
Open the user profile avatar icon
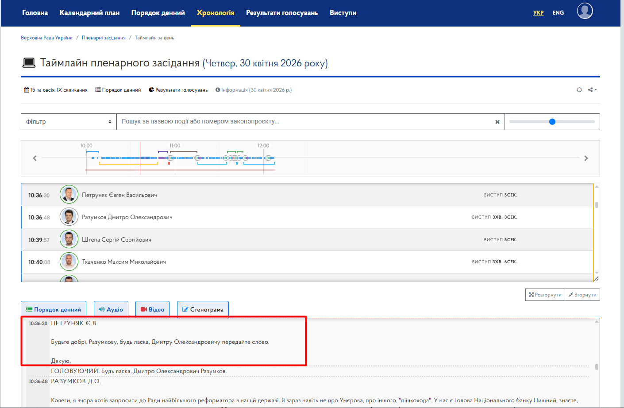[x=585, y=11]
